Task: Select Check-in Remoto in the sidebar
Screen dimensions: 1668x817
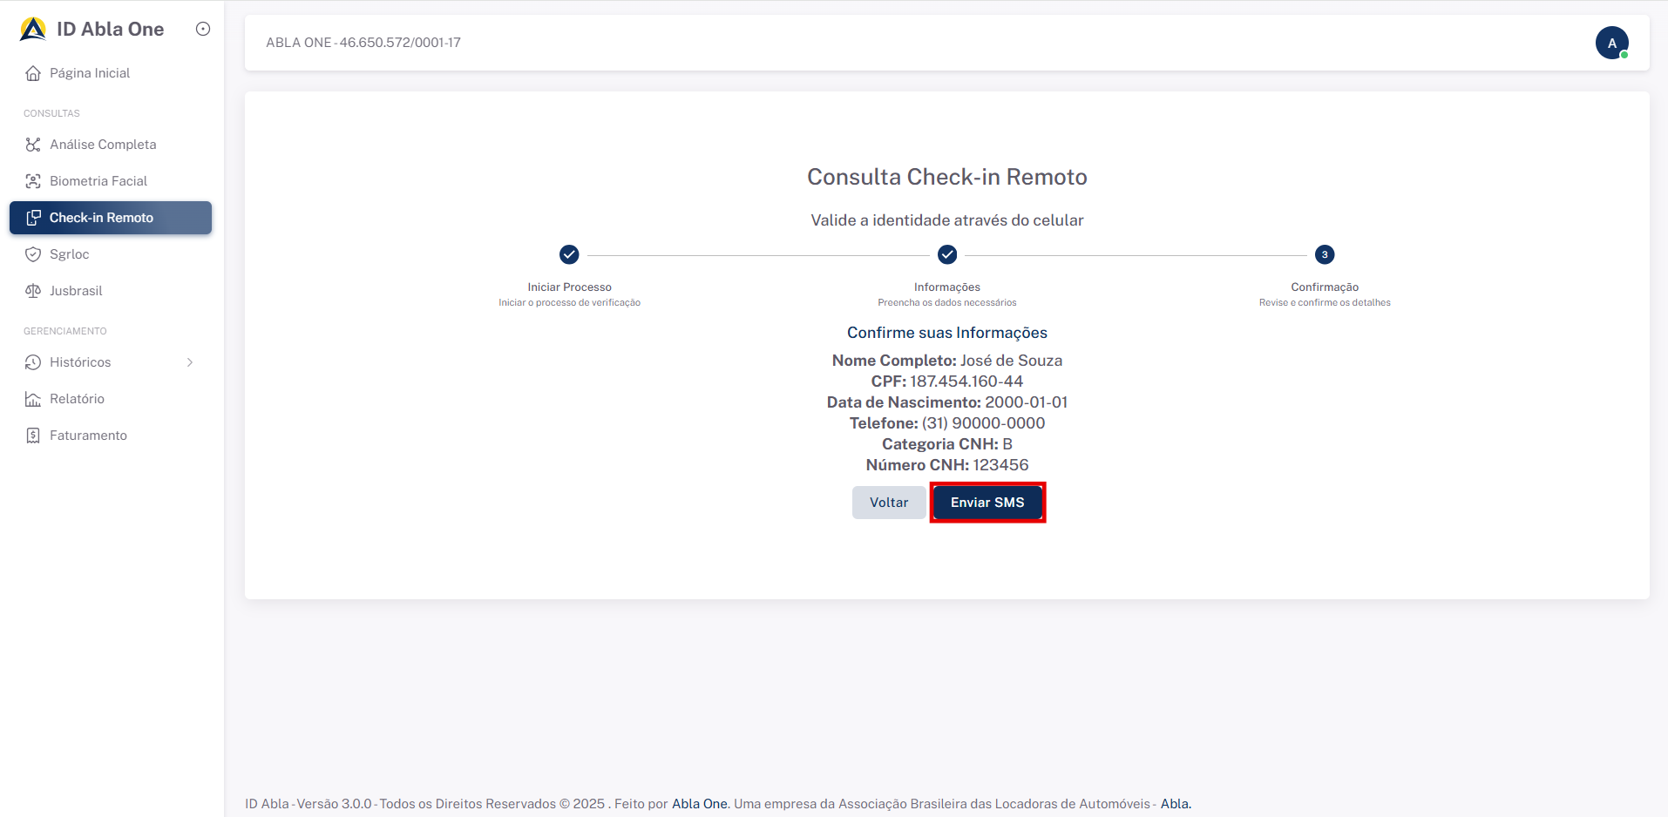Action: click(101, 218)
